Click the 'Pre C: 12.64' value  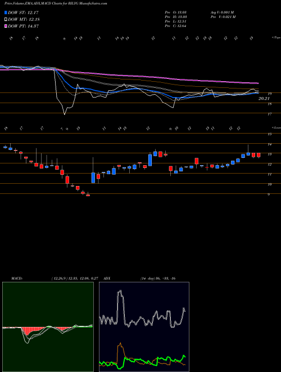point(175,26)
